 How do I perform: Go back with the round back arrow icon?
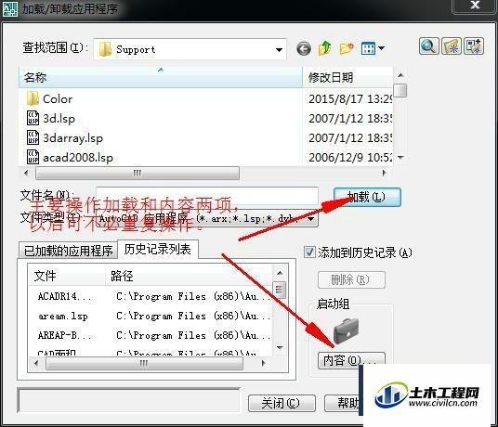[304, 49]
